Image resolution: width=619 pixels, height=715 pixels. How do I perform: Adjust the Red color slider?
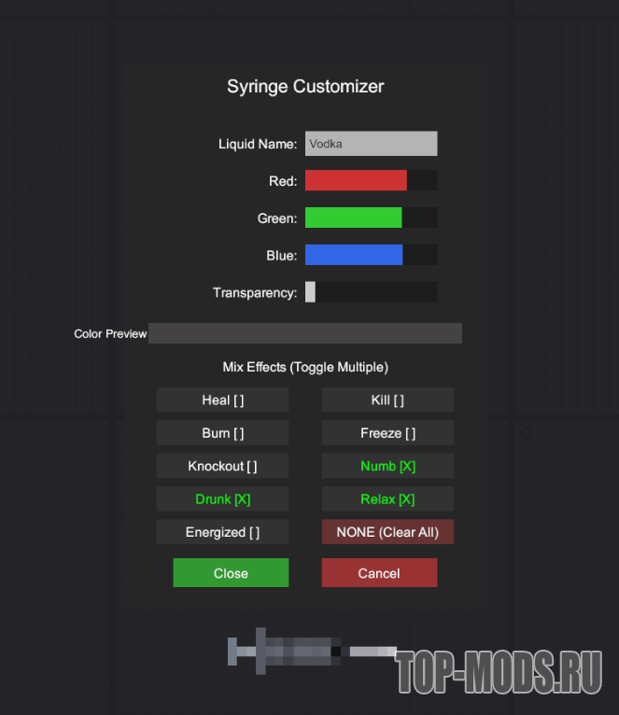point(371,180)
